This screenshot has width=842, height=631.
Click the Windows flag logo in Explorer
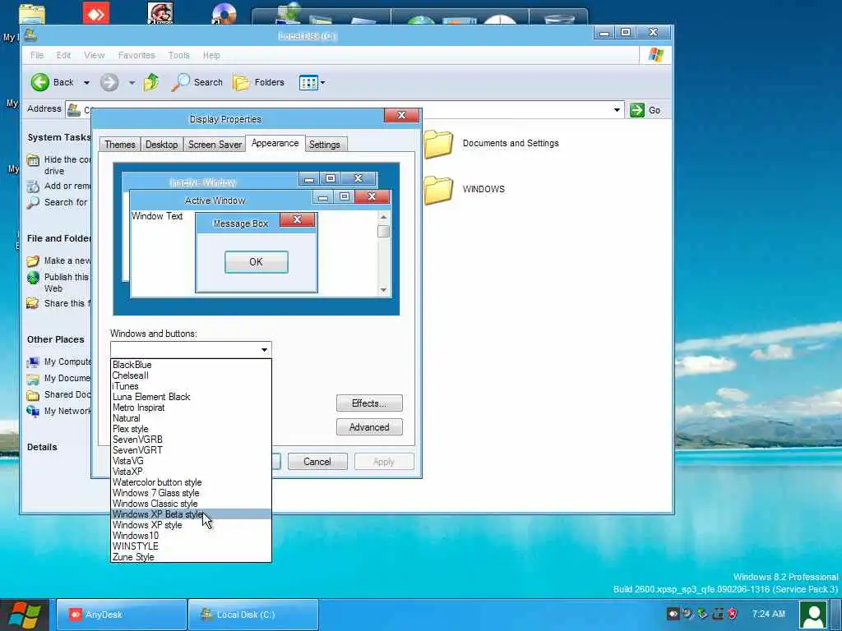655,55
